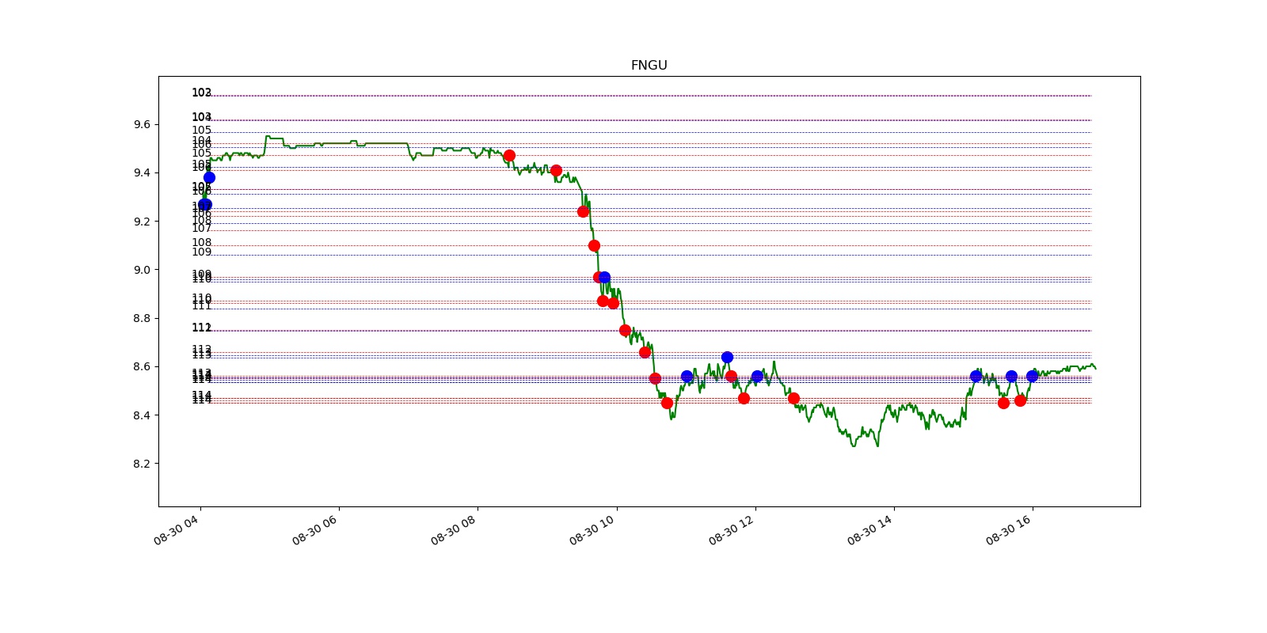The height and width of the screenshot is (633, 1267).
Task: Click the red marker near 9.41 after 09:00
Action: point(556,170)
